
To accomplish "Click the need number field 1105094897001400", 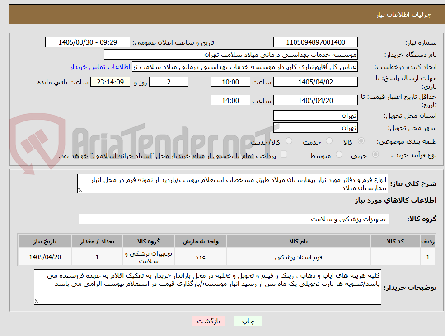I will coord(315,42).
